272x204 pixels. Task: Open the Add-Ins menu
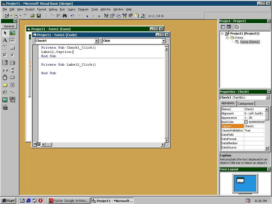[x=105, y=9]
